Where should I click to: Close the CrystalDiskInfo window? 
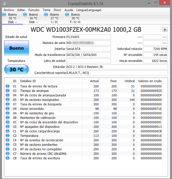click(x=164, y=3)
